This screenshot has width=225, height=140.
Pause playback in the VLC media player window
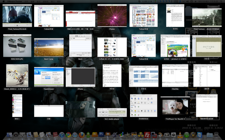click(x=103, y=112)
